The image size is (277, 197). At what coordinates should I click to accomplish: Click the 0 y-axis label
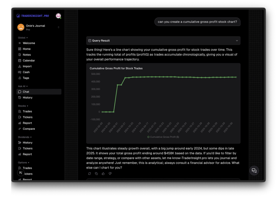(99, 112)
